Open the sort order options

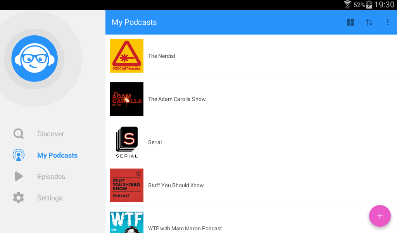[x=369, y=22]
